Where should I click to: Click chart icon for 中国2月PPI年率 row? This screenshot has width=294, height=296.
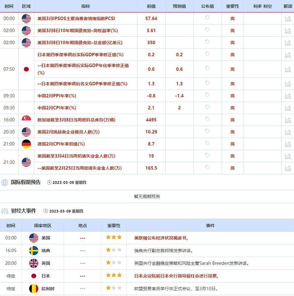tap(288, 96)
